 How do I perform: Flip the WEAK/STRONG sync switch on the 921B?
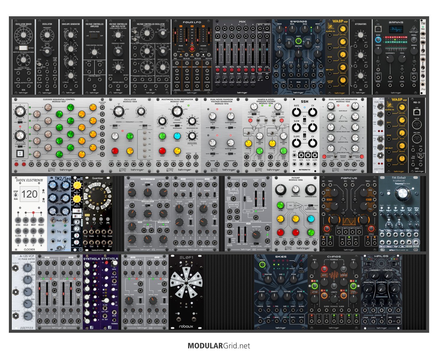point(40,64)
